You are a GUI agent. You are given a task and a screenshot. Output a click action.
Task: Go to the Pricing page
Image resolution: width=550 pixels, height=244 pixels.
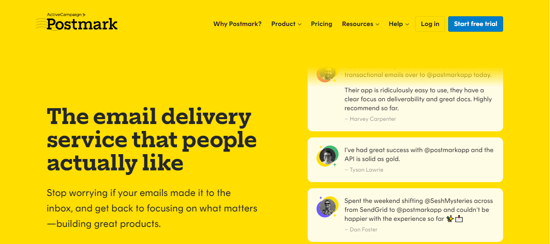[x=321, y=24]
